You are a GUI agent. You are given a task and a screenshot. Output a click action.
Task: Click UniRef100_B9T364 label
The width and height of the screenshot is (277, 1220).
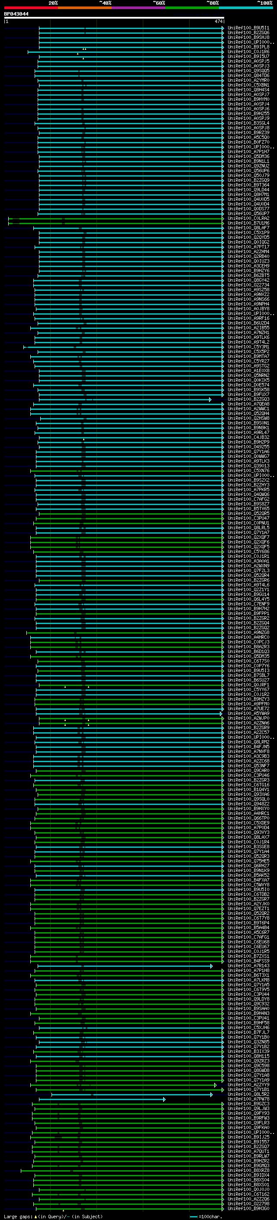248,185
